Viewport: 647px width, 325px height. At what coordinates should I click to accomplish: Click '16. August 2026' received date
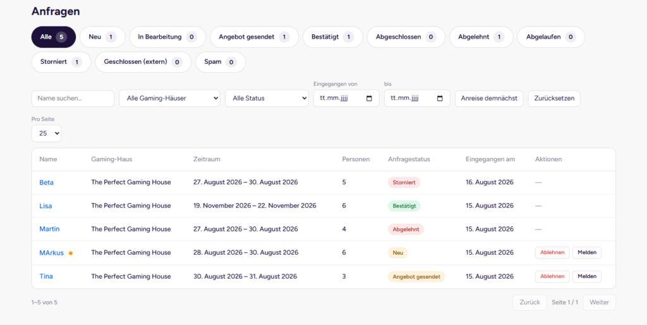[490, 183]
